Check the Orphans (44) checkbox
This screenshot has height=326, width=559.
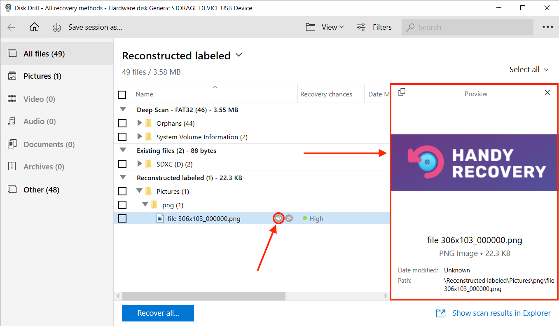122,123
